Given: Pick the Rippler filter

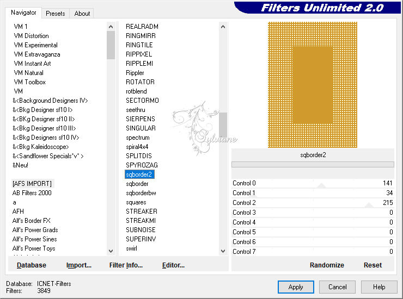Looking at the screenshot, I should tap(135, 73).
